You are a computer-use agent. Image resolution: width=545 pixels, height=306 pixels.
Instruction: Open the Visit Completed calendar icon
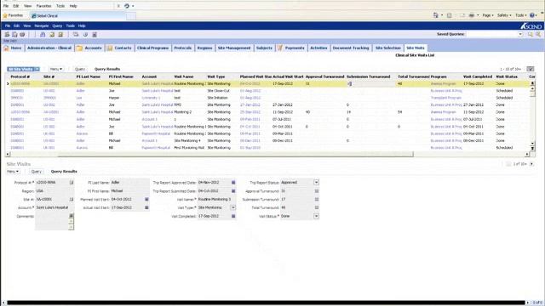point(233,216)
